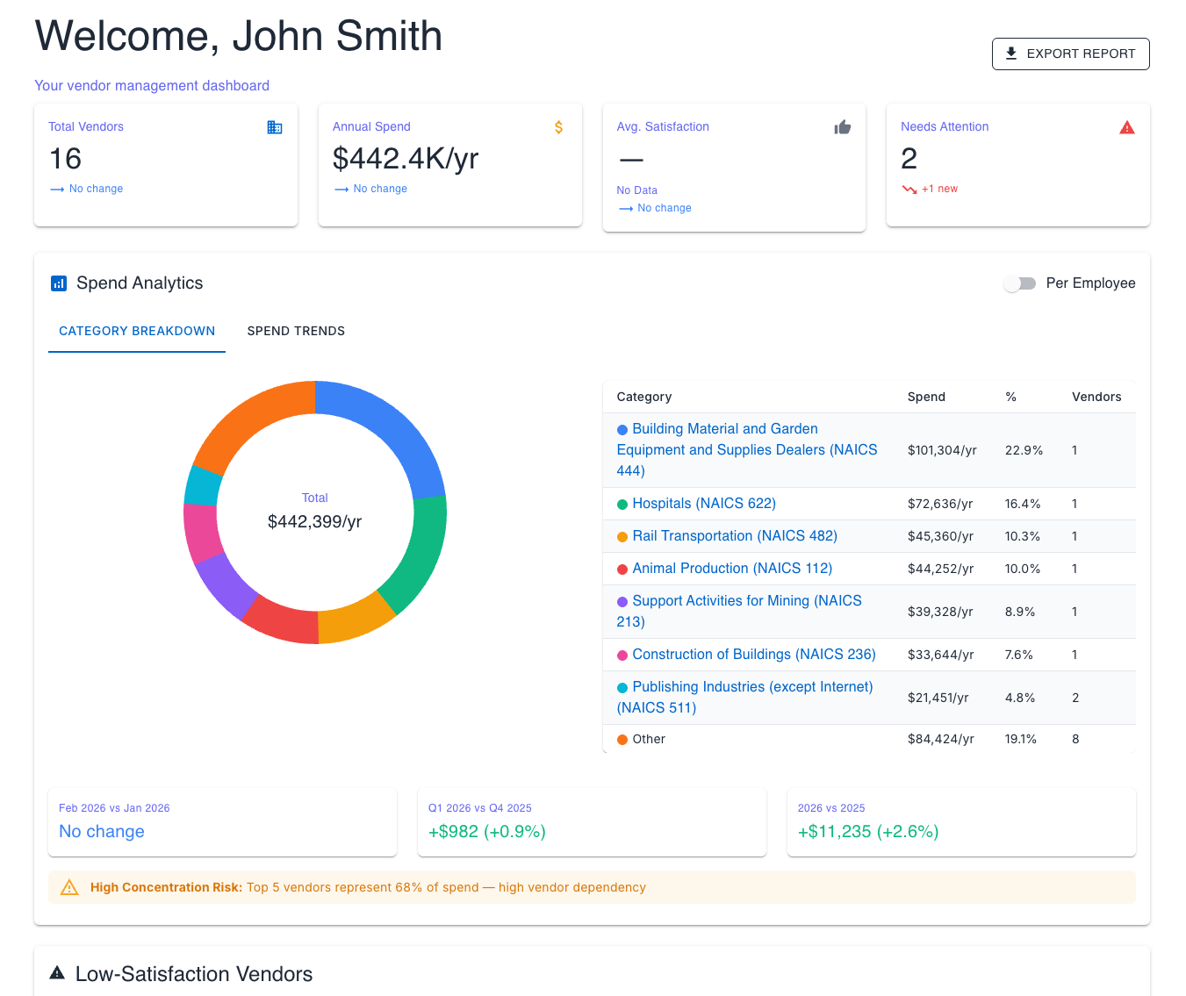The height and width of the screenshot is (996, 1186).
Task: Click the red alert triangle on Needs Attention card
Action: [x=1127, y=126]
